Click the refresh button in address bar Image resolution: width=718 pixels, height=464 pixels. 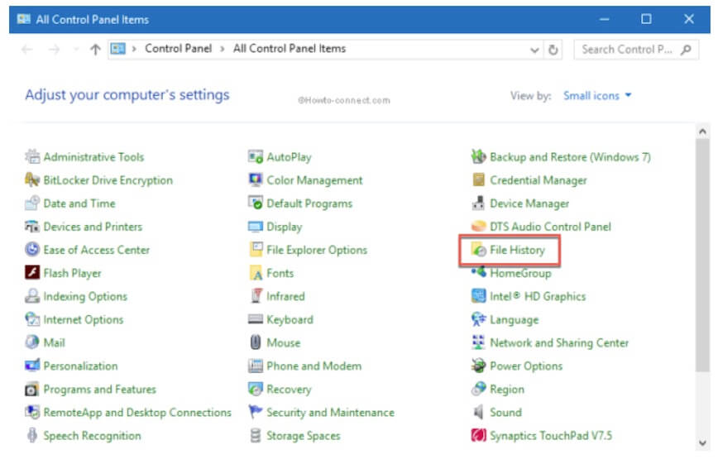[x=553, y=50]
